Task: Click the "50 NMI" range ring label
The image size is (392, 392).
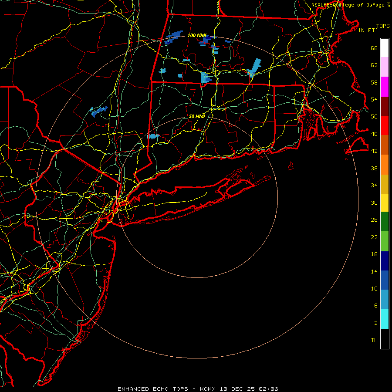Action: click(197, 116)
